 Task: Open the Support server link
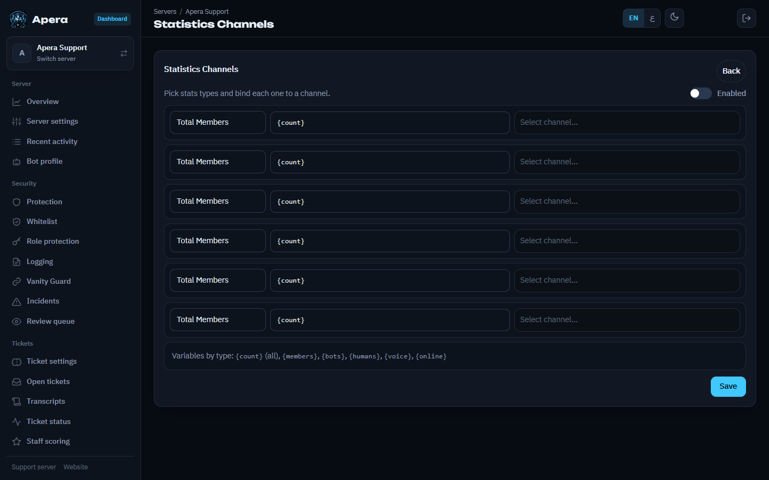pyautogui.click(x=34, y=467)
